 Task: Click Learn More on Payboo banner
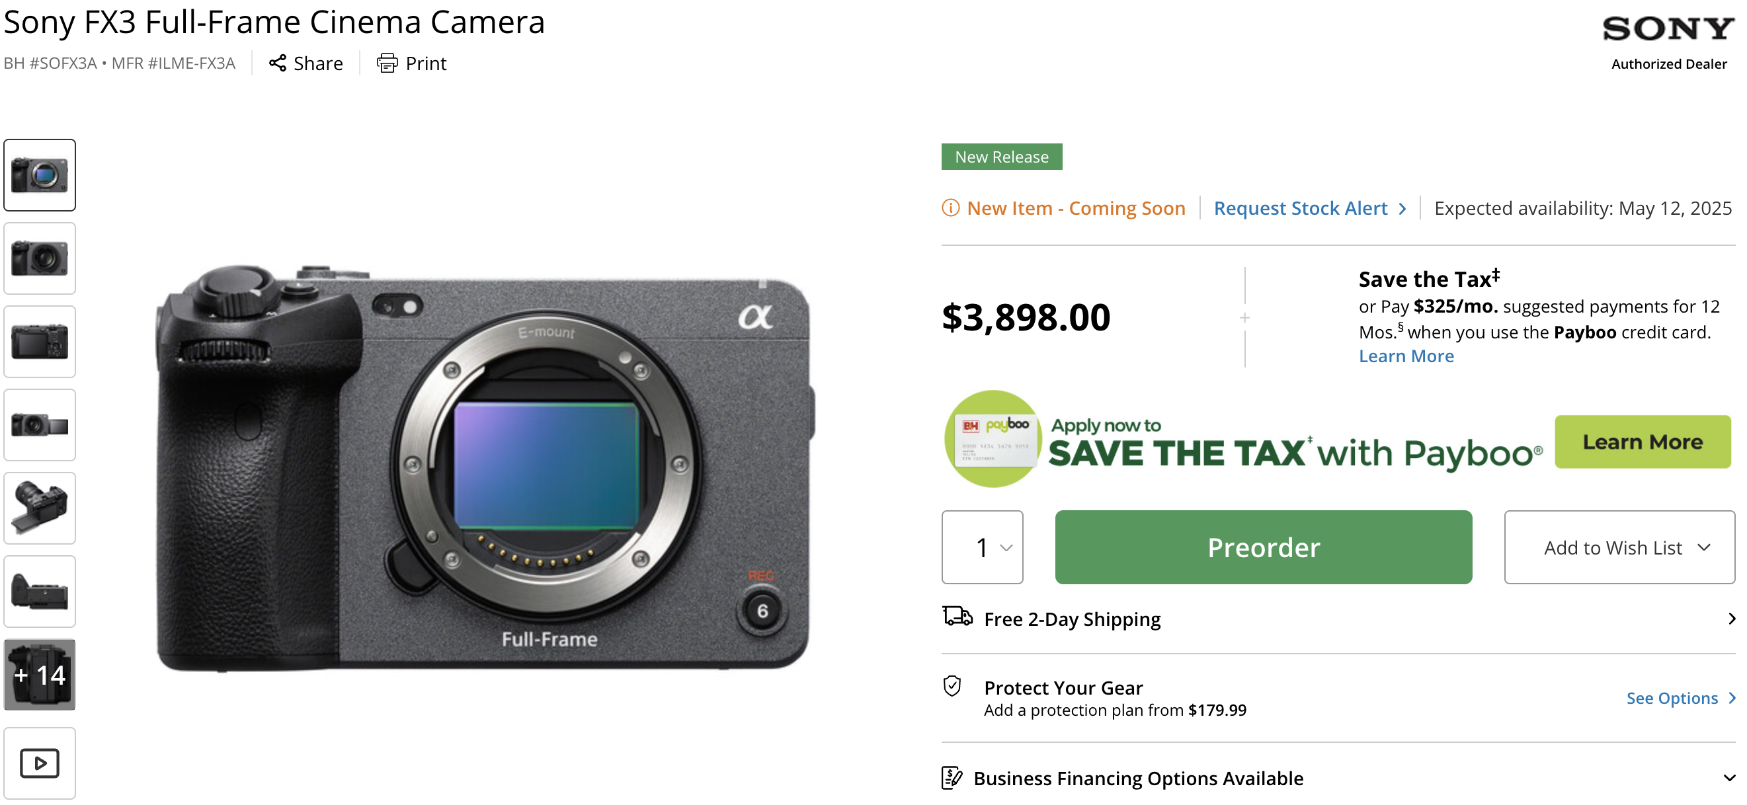(x=1642, y=441)
